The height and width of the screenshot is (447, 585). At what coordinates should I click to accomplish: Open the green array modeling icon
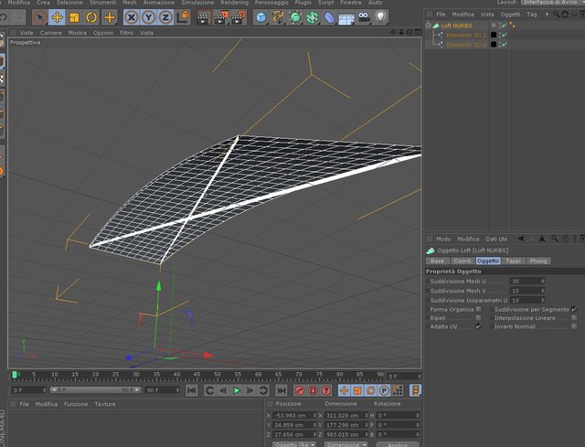(x=313, y=17)
